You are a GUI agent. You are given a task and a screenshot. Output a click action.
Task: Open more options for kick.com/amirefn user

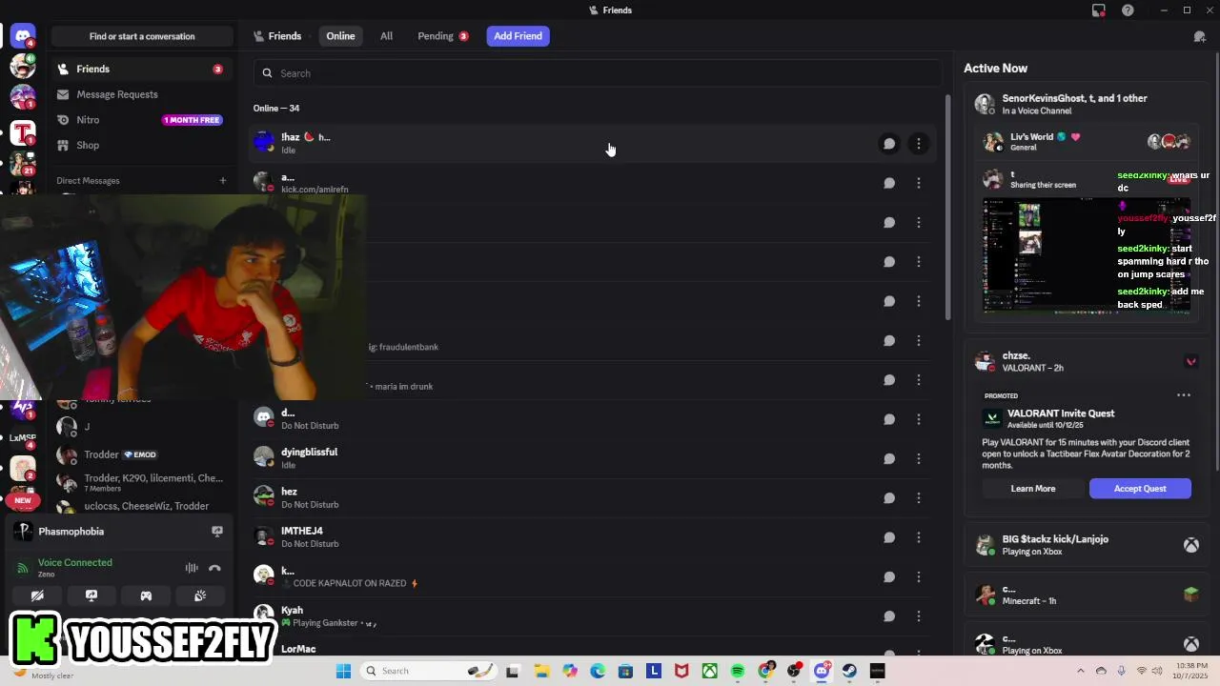(x=918, y=183)
